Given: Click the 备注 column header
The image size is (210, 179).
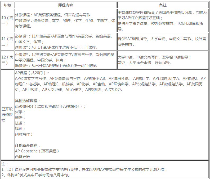Looking at the screenshot, I should tap(163, 5).
